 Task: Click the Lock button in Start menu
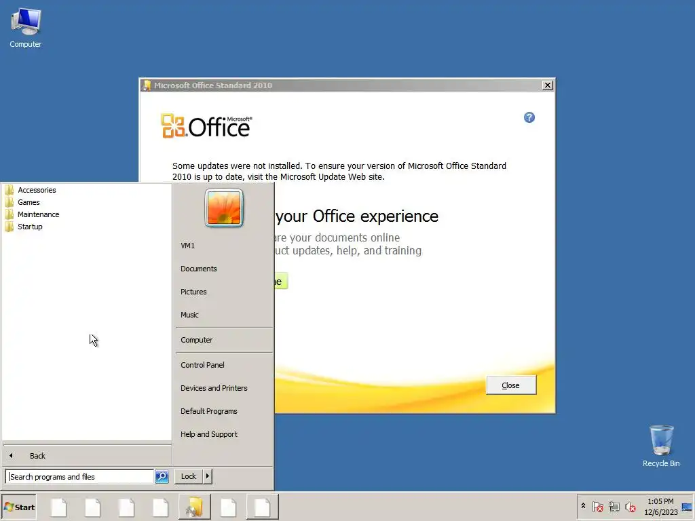click(x=189, y=476)
